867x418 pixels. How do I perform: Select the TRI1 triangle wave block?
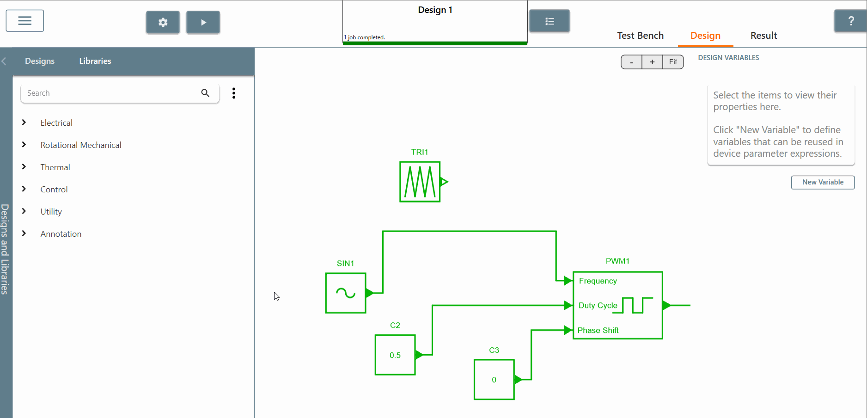coord(420,182)
